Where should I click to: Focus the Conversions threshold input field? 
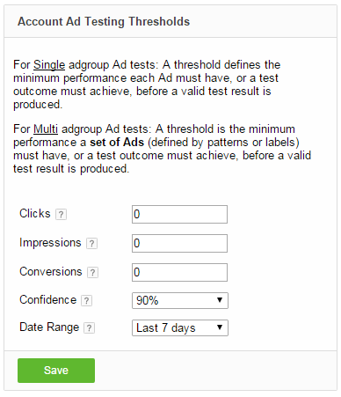point(179,273)
